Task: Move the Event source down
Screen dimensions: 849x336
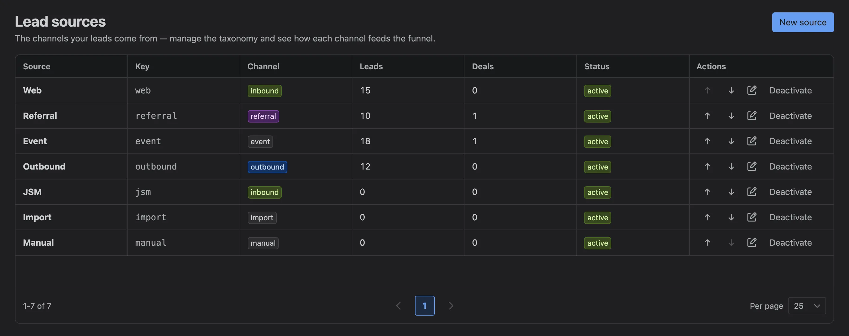Action: (x=731, y=141)
